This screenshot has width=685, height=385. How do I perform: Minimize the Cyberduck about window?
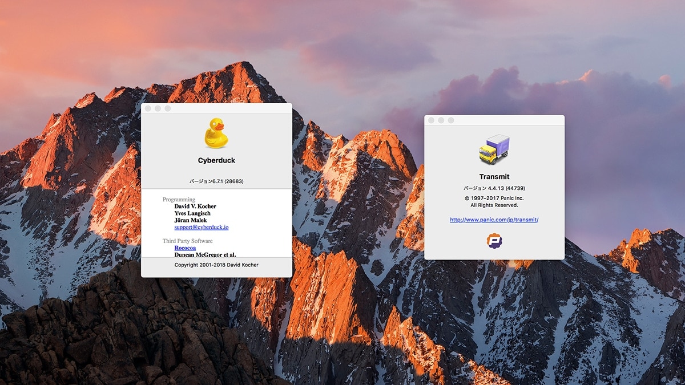coord(158,108)
